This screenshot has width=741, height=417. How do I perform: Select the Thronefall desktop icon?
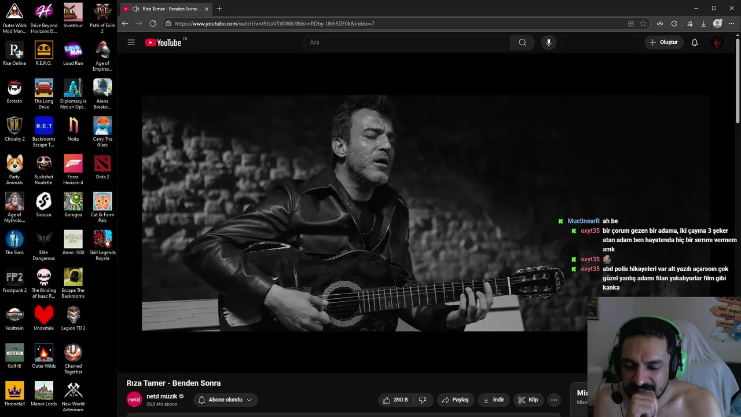tap(14, 394)
